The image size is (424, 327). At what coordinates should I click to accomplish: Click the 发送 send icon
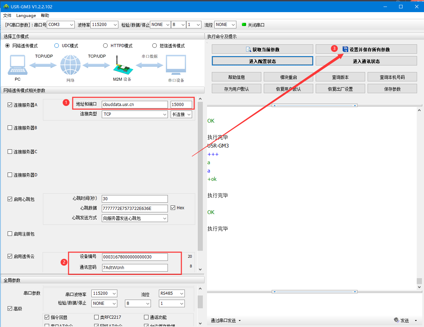(396, 320)
